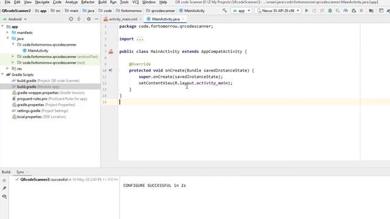Collapse the Gradle Scripts node
The width and height of the screenshot is (390, 219).
[x=2, y=74]
